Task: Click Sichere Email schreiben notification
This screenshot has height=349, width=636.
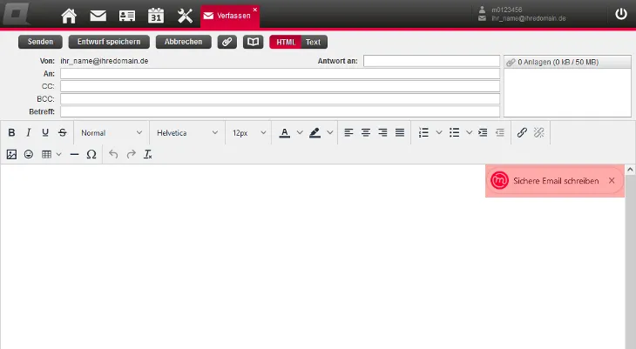Action: 556,181
